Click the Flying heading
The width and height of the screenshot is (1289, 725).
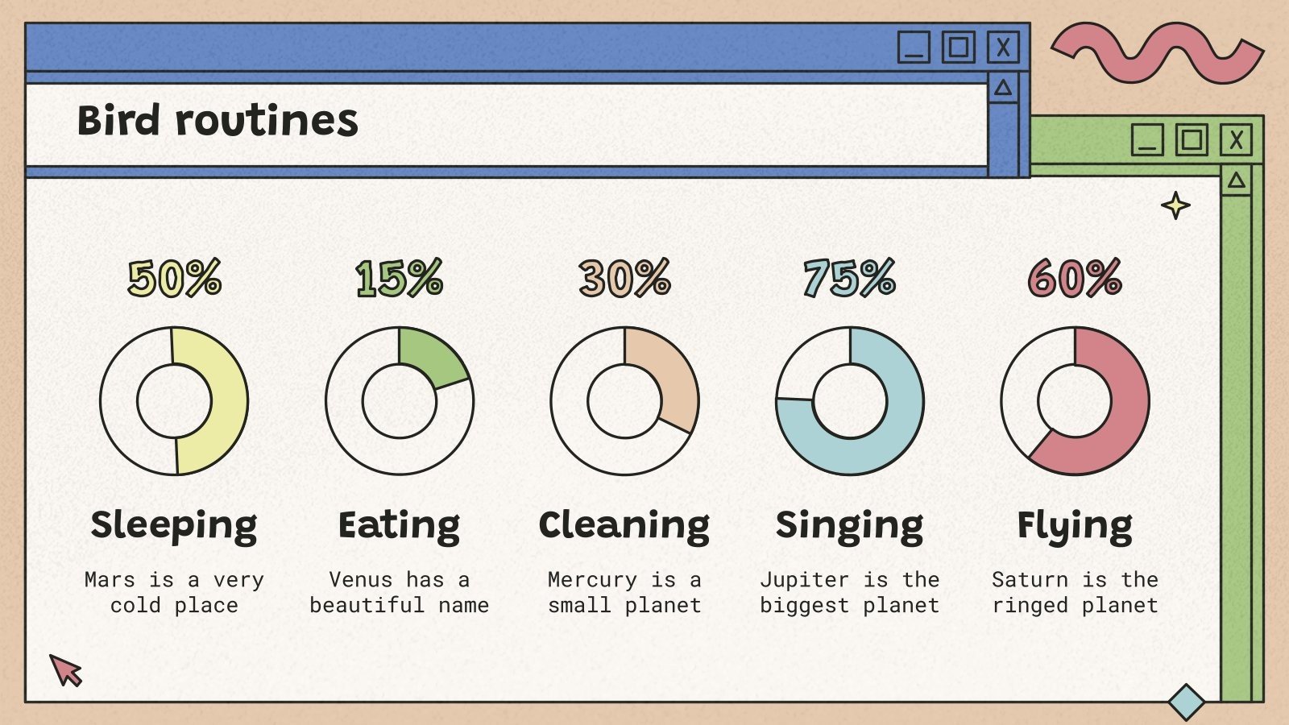[x=1075, y=525]
